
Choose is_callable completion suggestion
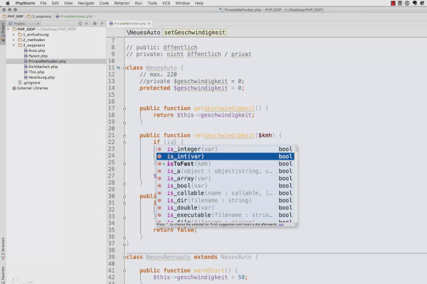225,193
